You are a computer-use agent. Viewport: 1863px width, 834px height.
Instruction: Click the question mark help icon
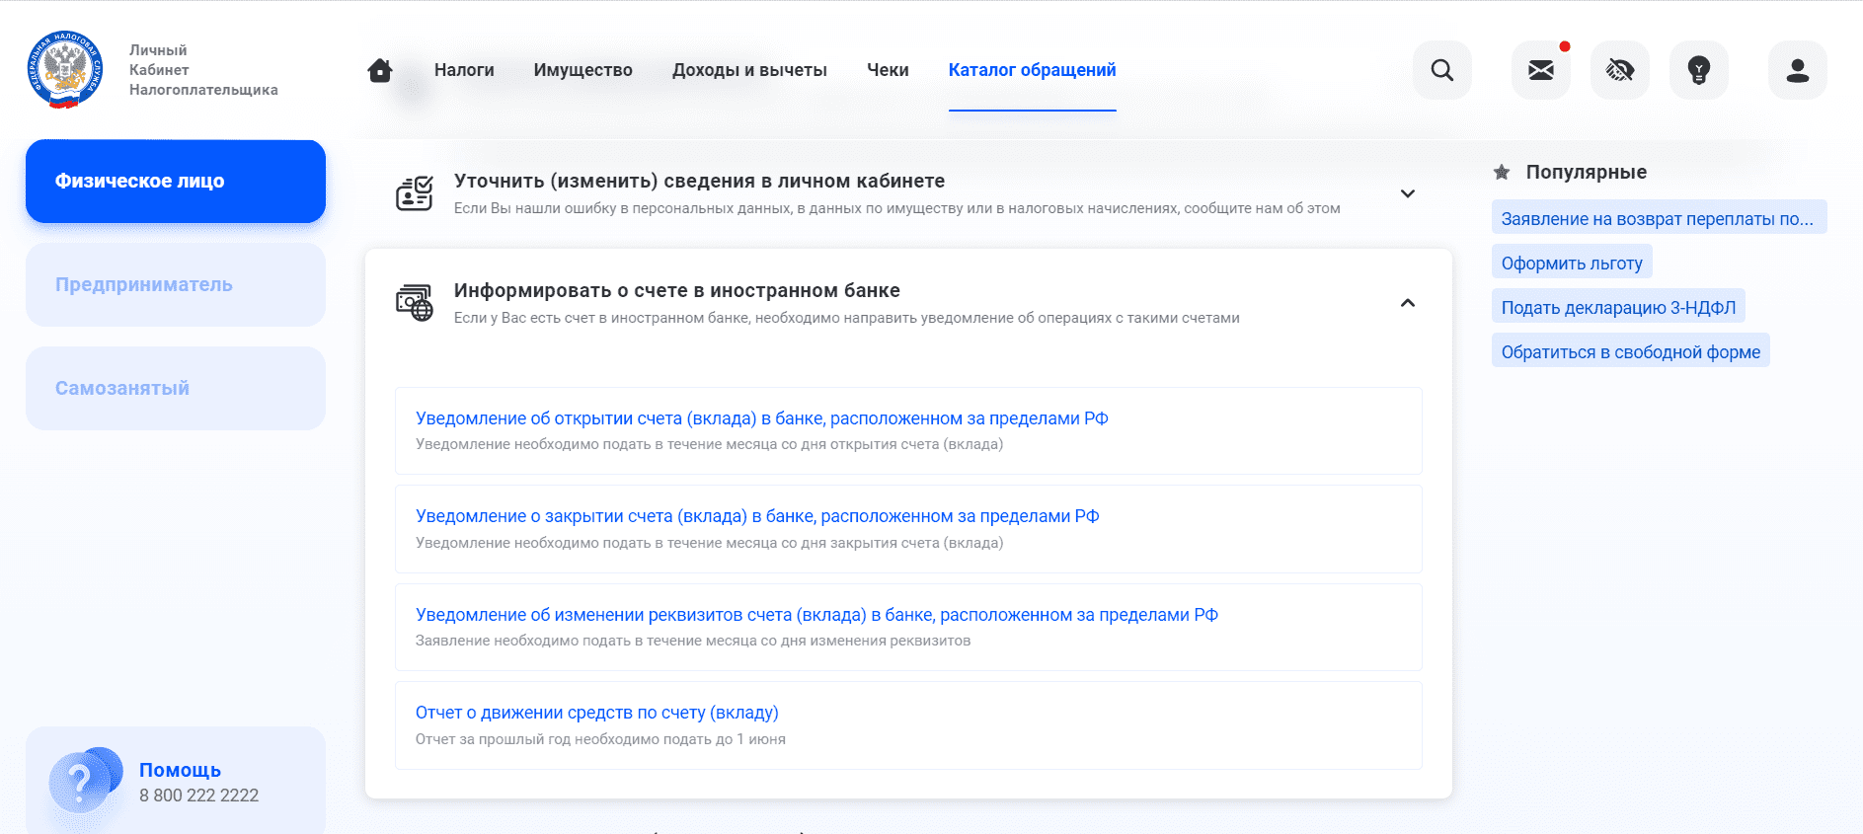click(x=81, y=782)
